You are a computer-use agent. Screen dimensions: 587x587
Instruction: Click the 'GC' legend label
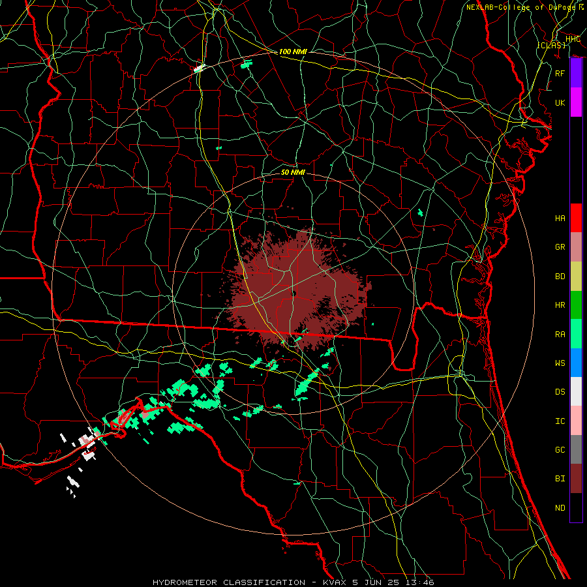(x=560, y=450)
